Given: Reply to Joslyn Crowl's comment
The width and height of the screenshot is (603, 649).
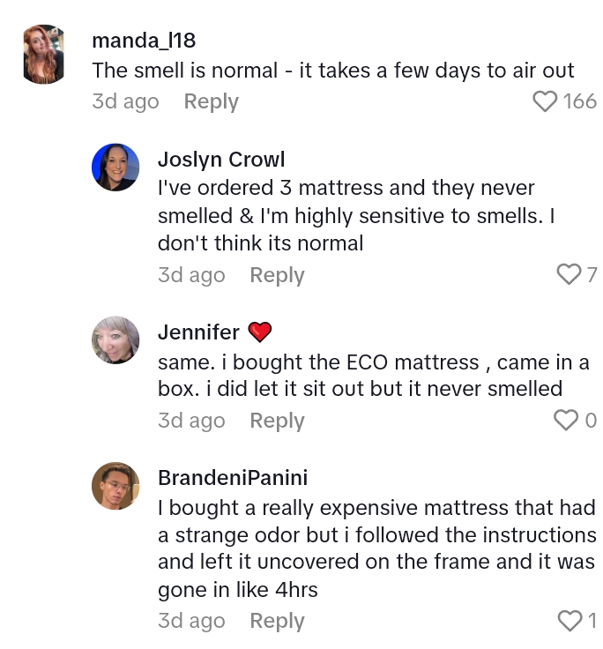Looking at the screenshot, I should 277,275.
